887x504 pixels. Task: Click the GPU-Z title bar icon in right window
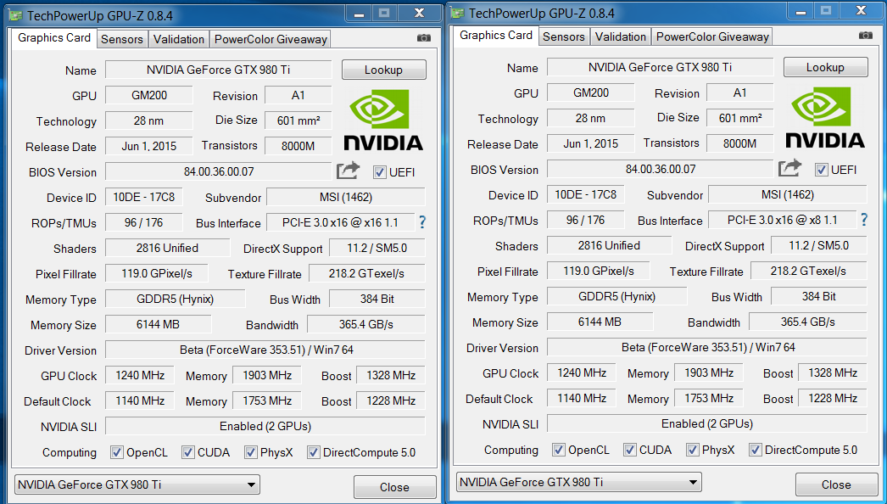pos(457,13)
